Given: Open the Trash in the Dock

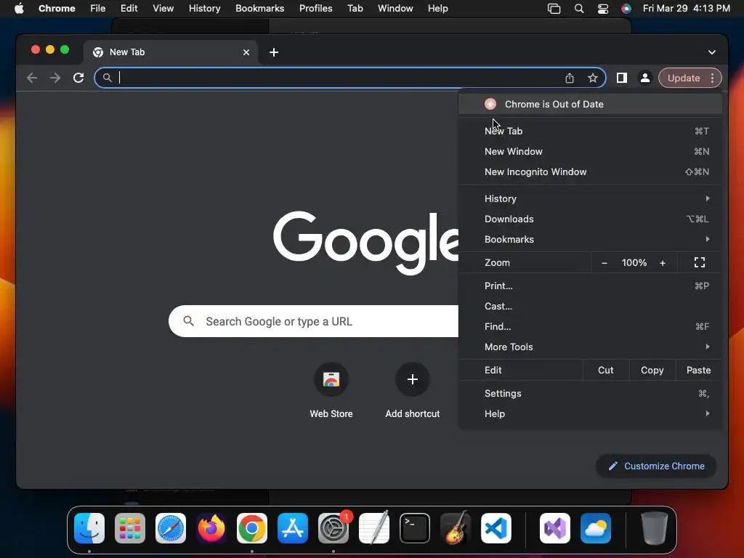Looking at the screenshot, I should [x=654, y=528].
